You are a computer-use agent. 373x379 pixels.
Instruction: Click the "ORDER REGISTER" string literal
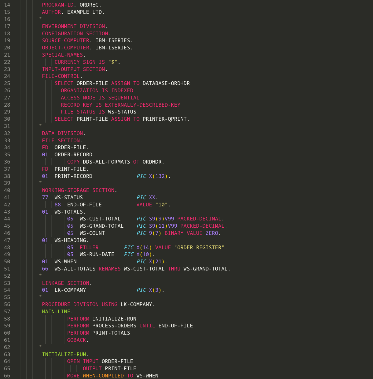tap(199, 248)
